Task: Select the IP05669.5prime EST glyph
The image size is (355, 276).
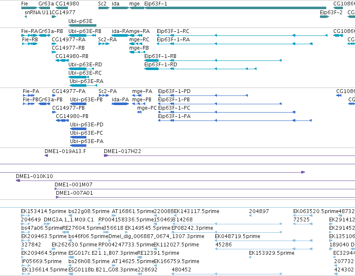Action: click(26, 266)
